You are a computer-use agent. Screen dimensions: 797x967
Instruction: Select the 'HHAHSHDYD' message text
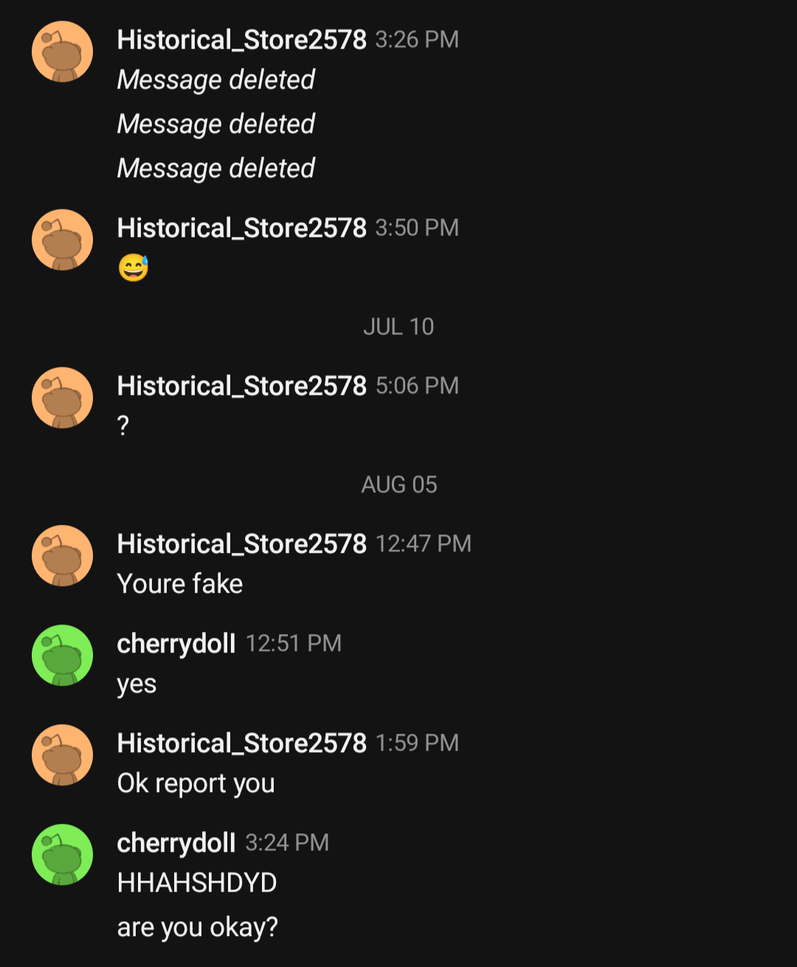(197, 883)
